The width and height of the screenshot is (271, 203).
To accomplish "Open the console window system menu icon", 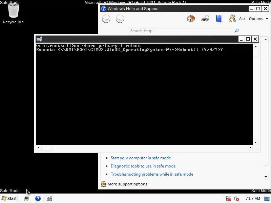I will click(39, 39).
